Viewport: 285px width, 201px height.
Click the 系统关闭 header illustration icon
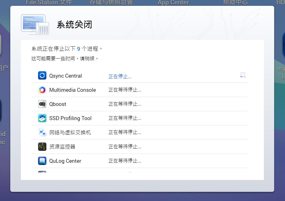click(x=34, y=24)
